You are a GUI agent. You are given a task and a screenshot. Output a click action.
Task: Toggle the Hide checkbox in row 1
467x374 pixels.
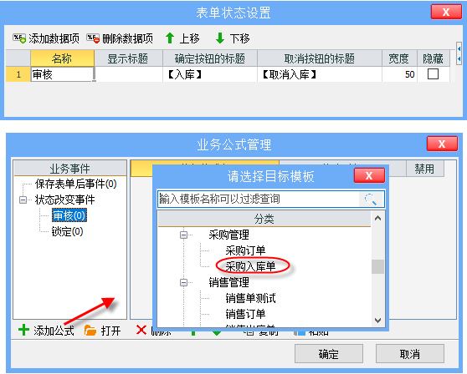433,74
